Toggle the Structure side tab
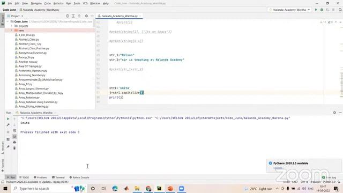 click(2, 148)
